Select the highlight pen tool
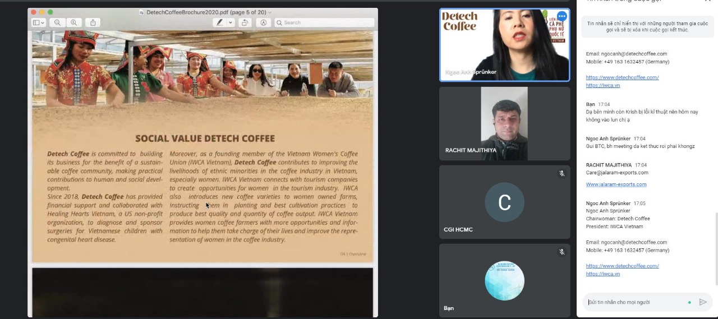Screen dimensions: 718x319 (220, 22)
